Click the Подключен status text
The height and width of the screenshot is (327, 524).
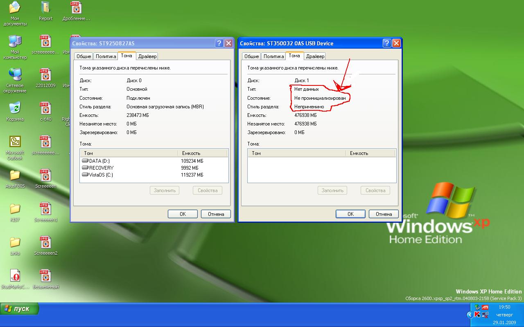[x=138, y=98]
